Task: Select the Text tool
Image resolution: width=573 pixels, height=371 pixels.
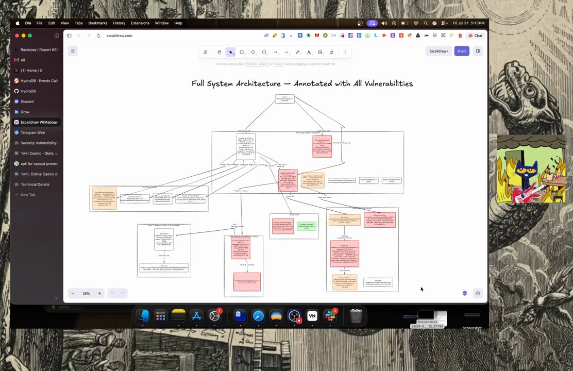Action: (x=309, y=52)
